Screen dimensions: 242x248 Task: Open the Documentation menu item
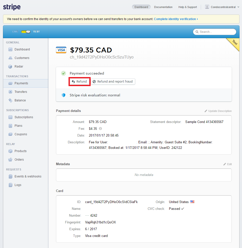pos(163,7)
